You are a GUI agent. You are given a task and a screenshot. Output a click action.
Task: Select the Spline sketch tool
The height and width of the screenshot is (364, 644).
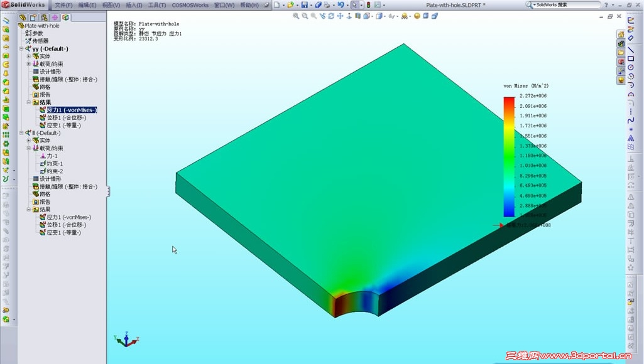click(x=631, y=120)
